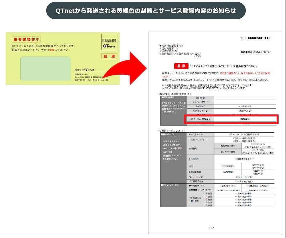Click '株式会社QTnet' sender name on envelope

point(84,70)
